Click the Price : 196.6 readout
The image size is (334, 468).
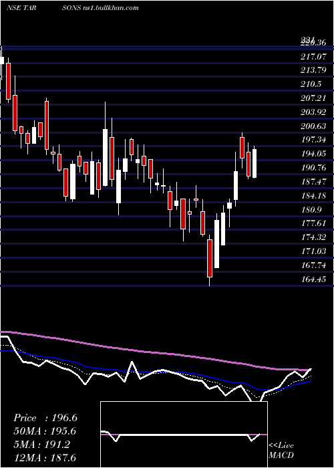(45, 418)
